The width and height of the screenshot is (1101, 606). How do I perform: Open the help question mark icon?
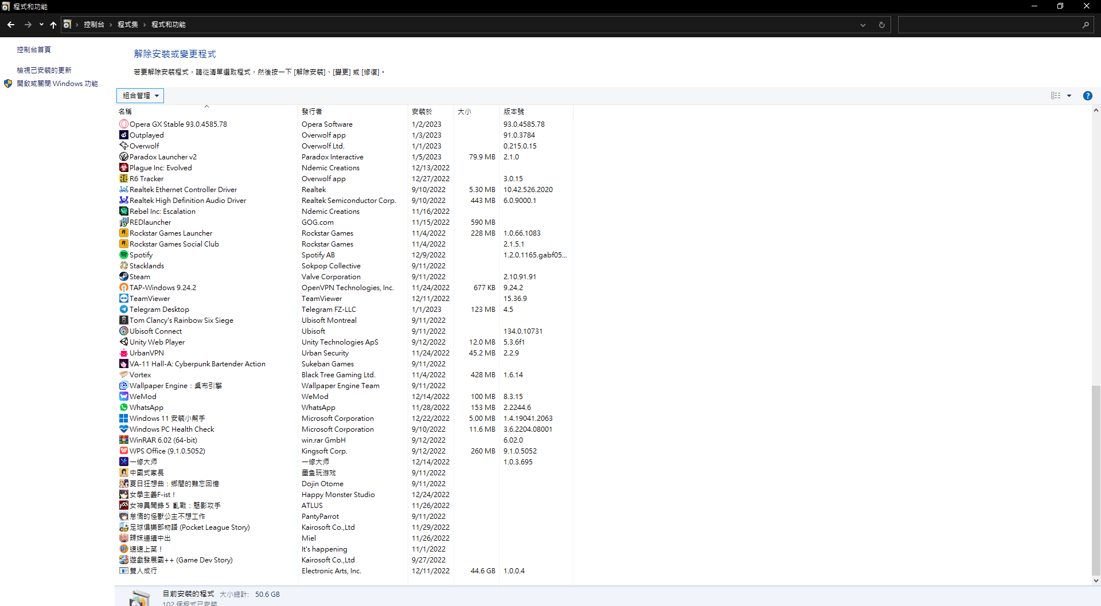coord(1087,96)
